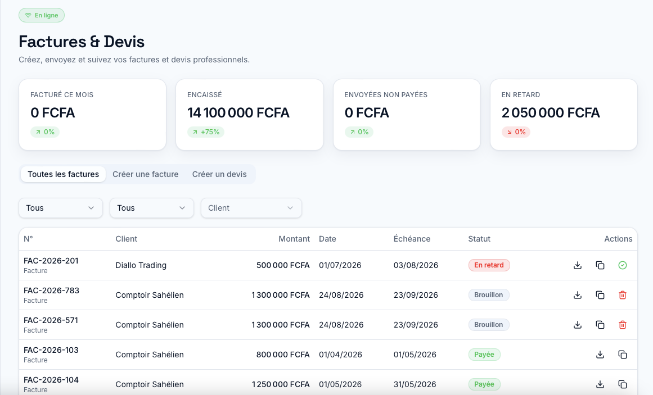
Task: Select invoice number FAC-2026-201
Action: (51, 261)
